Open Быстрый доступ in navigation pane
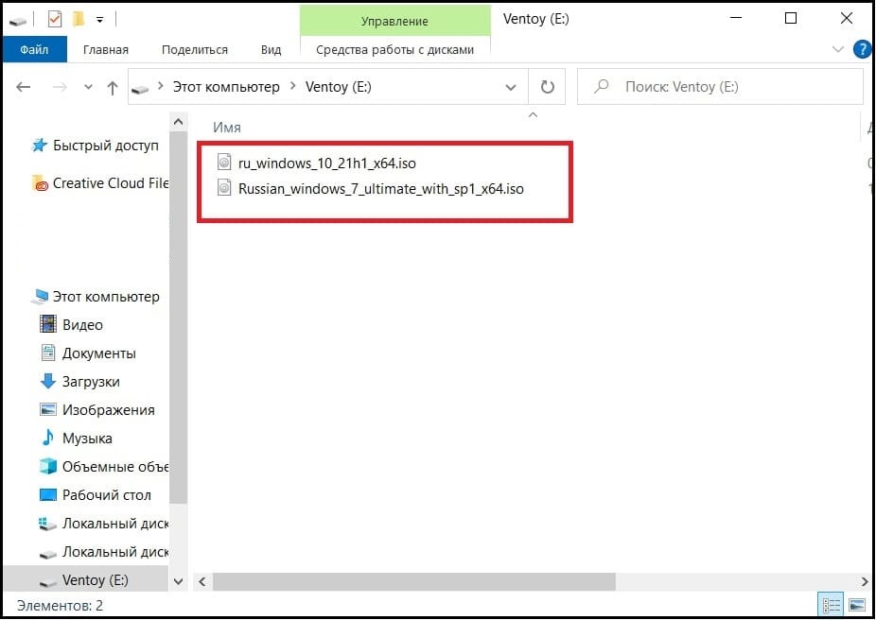 click(x=106, y=146)
